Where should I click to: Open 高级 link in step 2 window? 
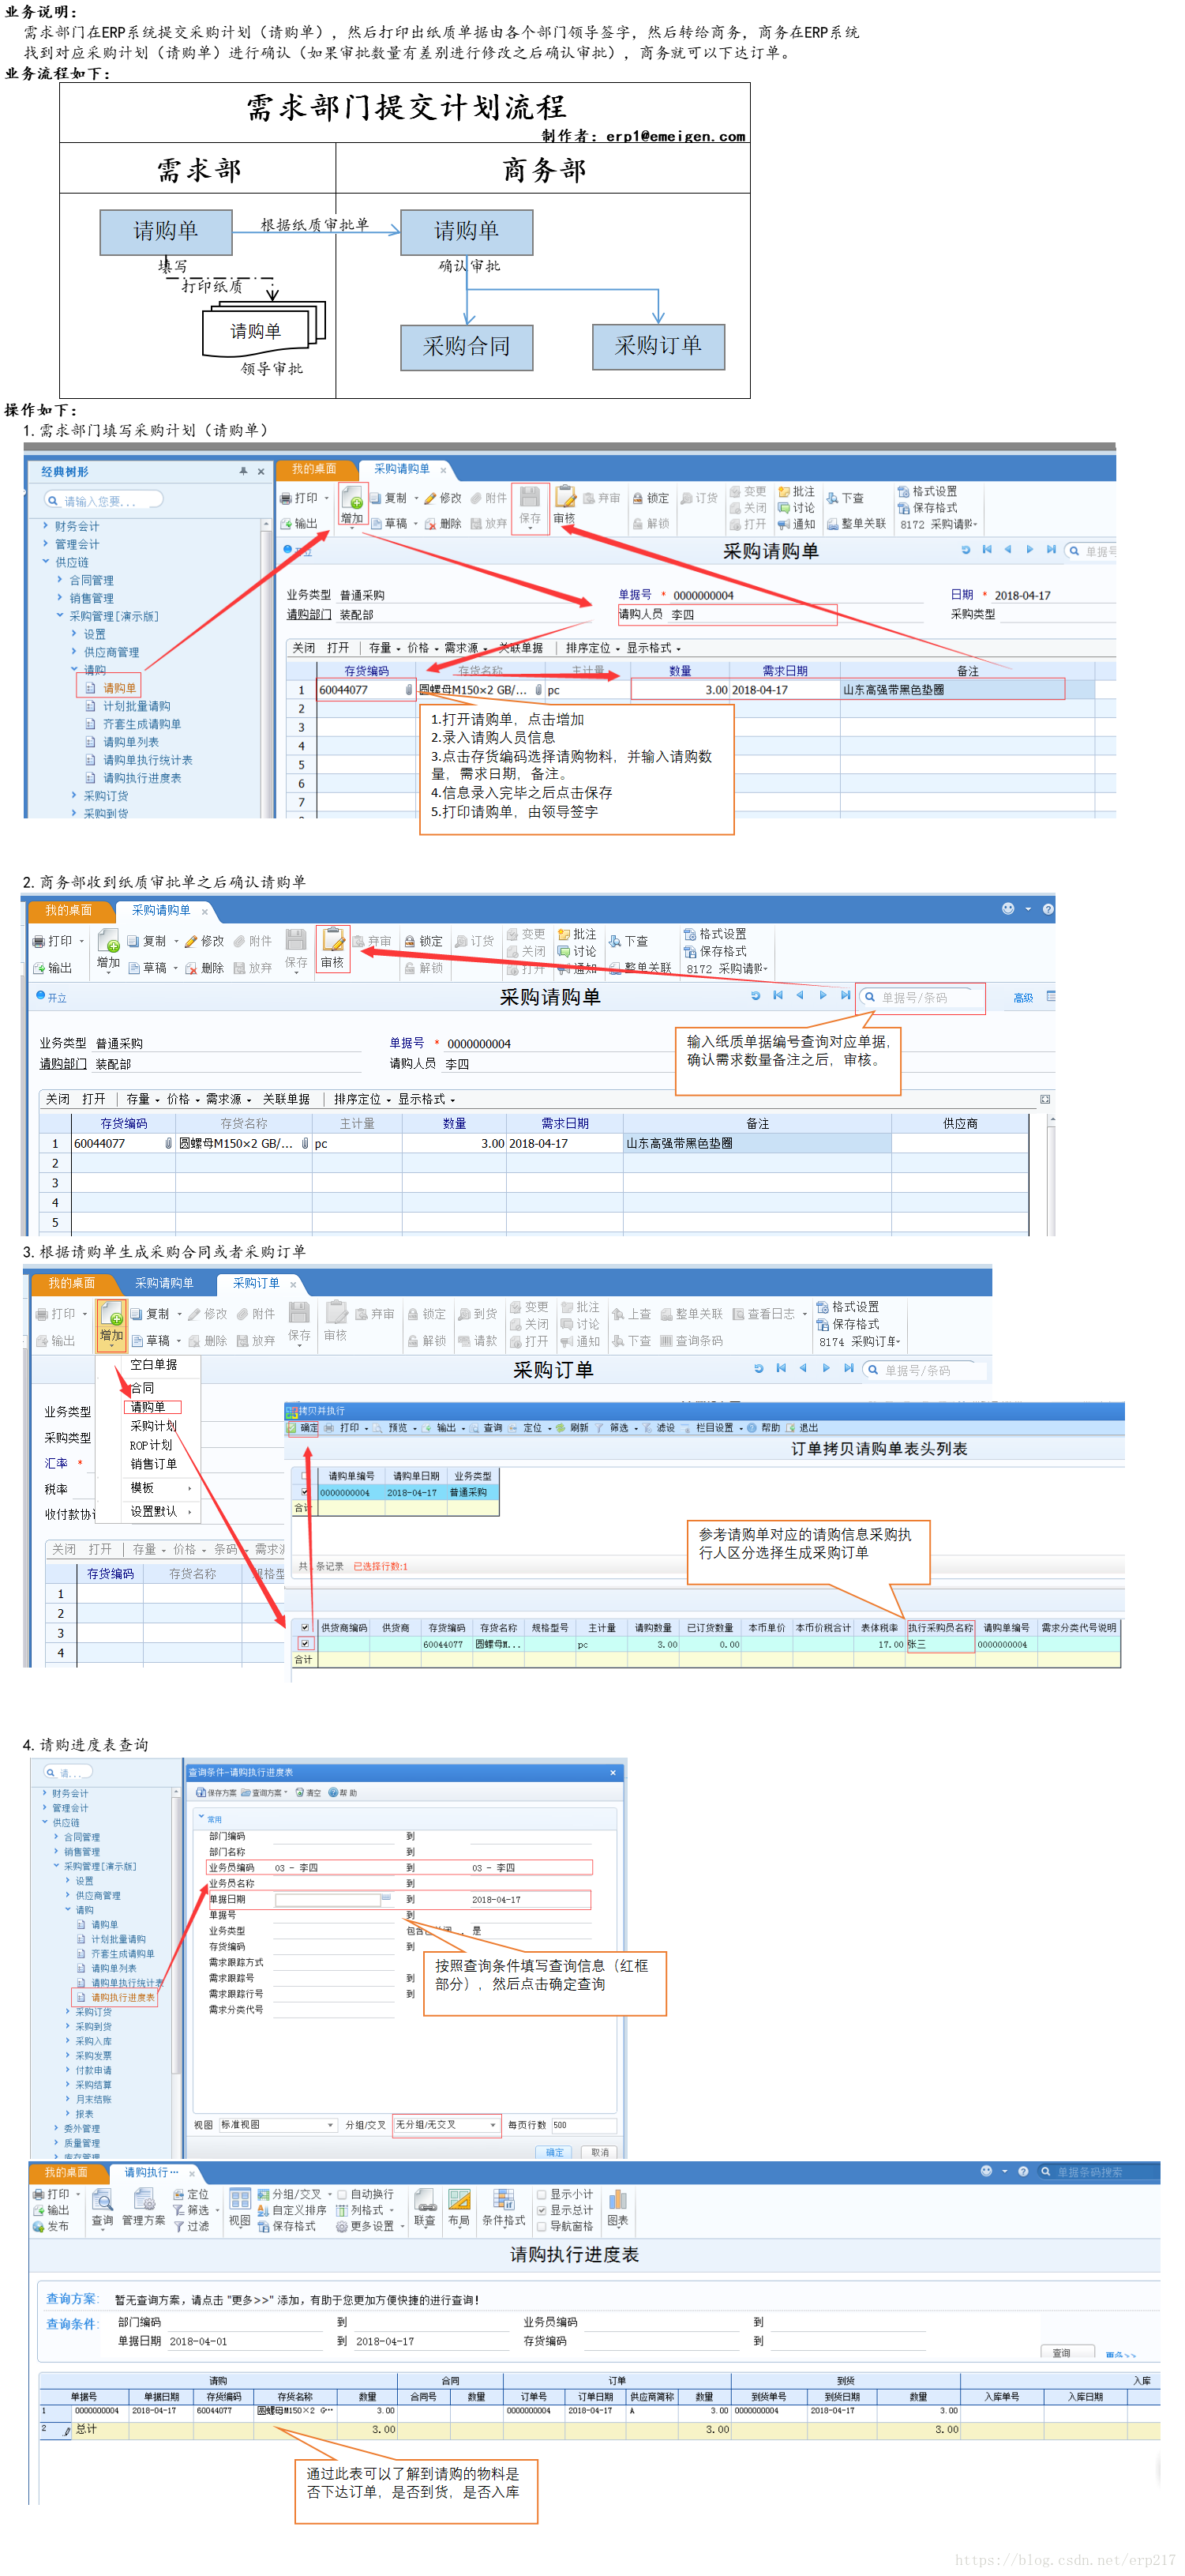tap(1023, 998)
